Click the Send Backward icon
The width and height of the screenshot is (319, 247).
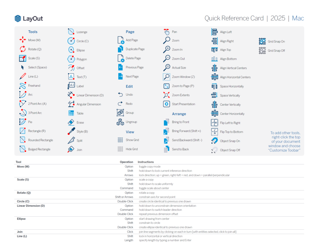tap(166, 140)
